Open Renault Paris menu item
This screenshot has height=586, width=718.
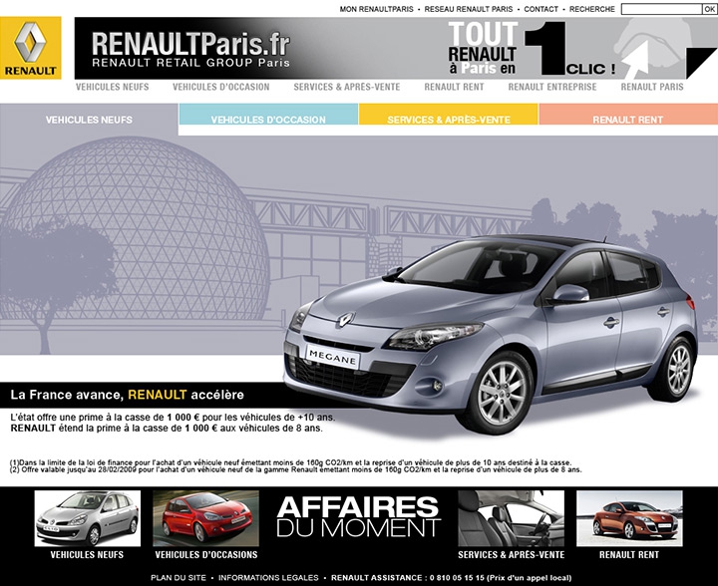pyautogui.click(x=652, y=87)
